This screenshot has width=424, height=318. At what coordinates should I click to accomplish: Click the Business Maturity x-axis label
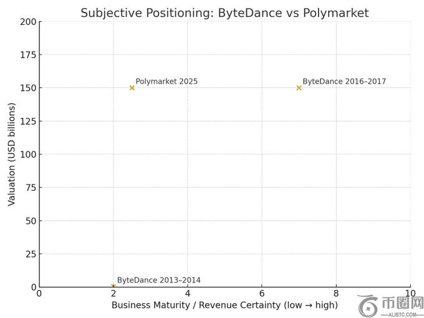click(x=224, y=306)
